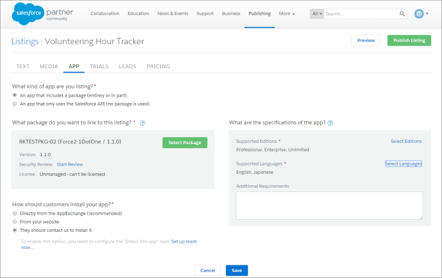Select the APP tab

pos(74,66)
